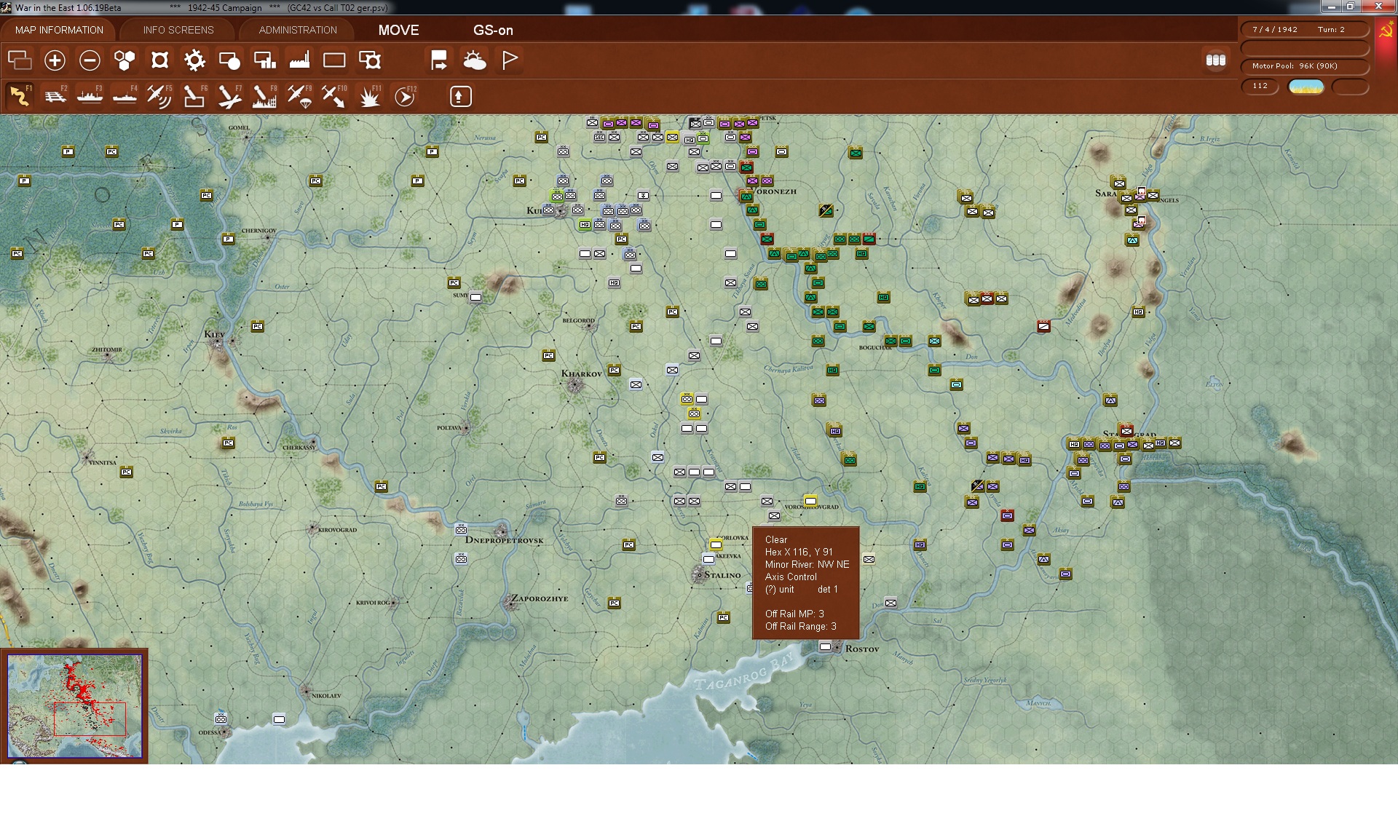Click the Poltava city label
The image size is (1398, 816).
449,428
